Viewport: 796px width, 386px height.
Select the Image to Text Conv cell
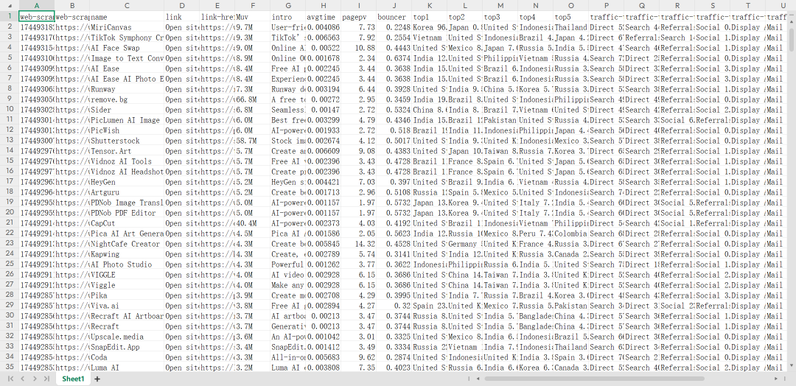(127, 58)
